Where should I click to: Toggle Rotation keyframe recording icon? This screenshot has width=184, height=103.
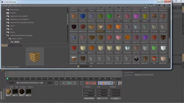(107, 83)
